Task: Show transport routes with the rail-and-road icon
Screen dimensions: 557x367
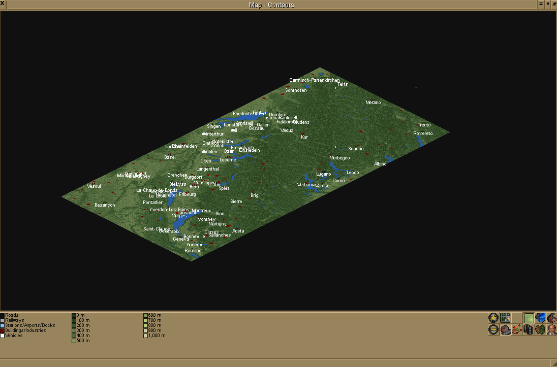Action: coord(529,329)
